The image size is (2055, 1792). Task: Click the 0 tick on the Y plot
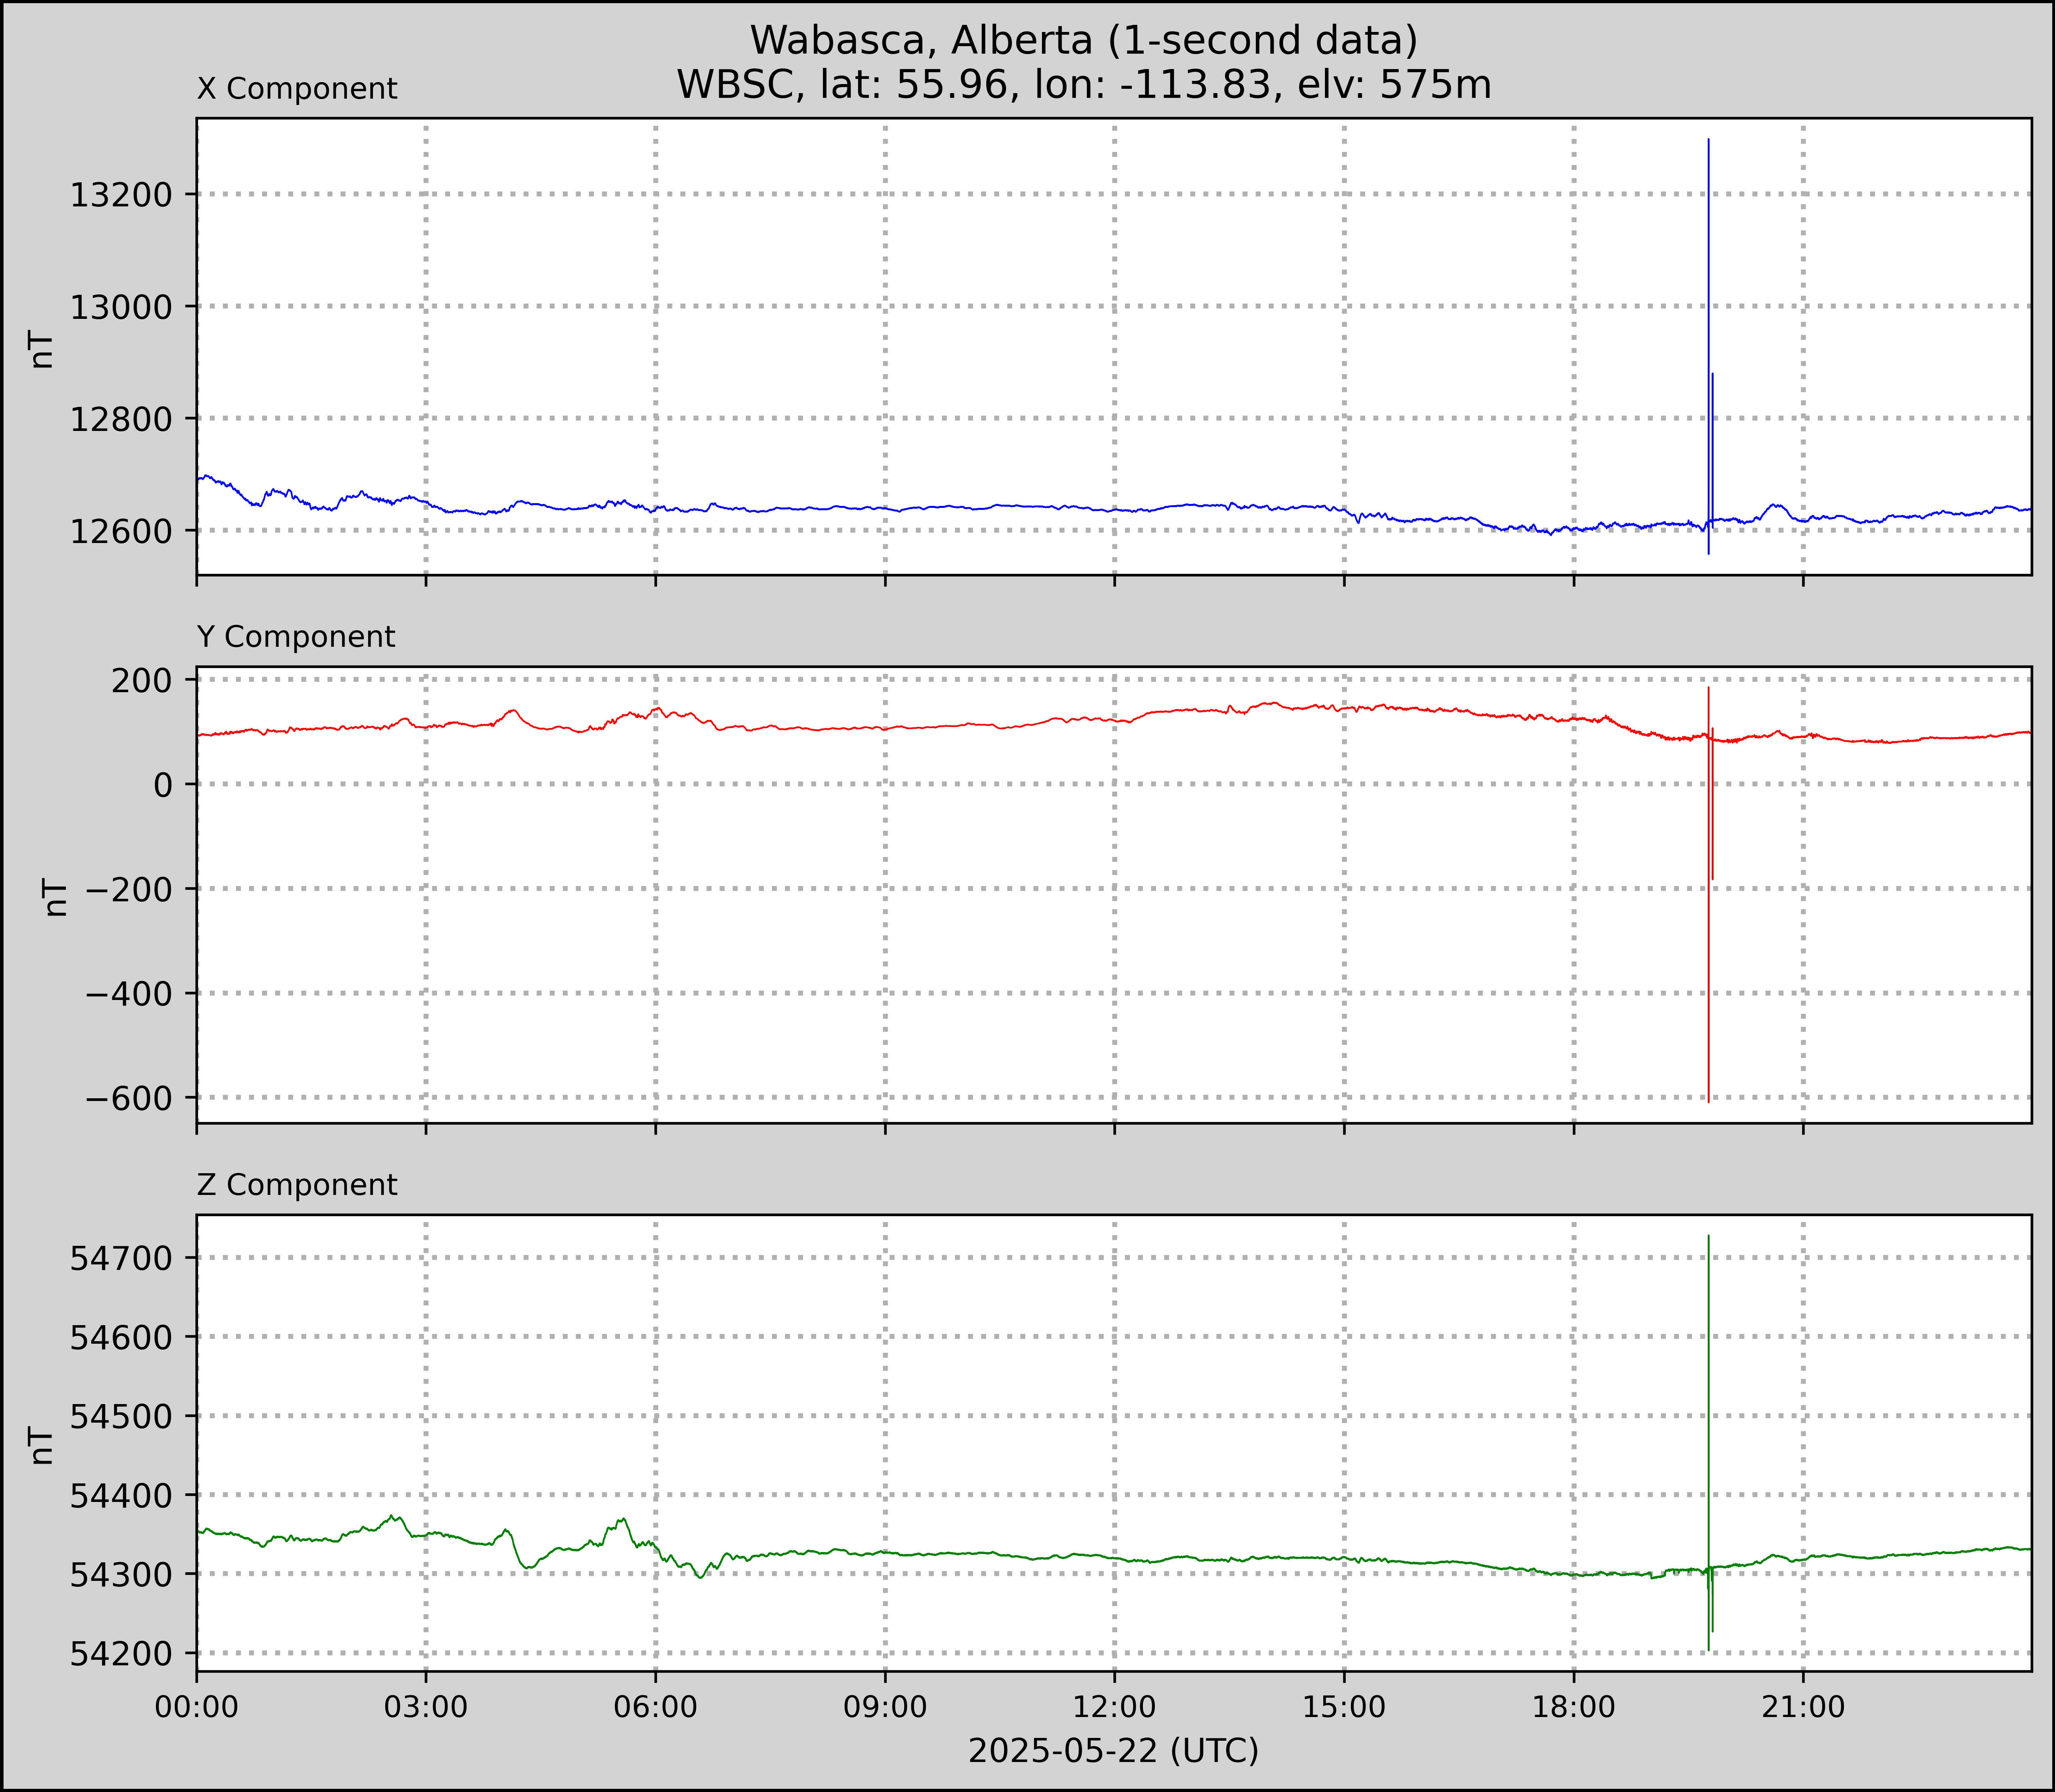163,785
